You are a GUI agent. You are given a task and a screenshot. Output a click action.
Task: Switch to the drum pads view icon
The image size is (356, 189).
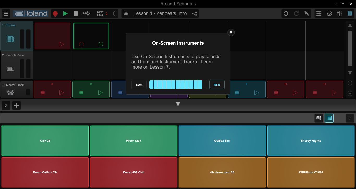click(329, 118)
